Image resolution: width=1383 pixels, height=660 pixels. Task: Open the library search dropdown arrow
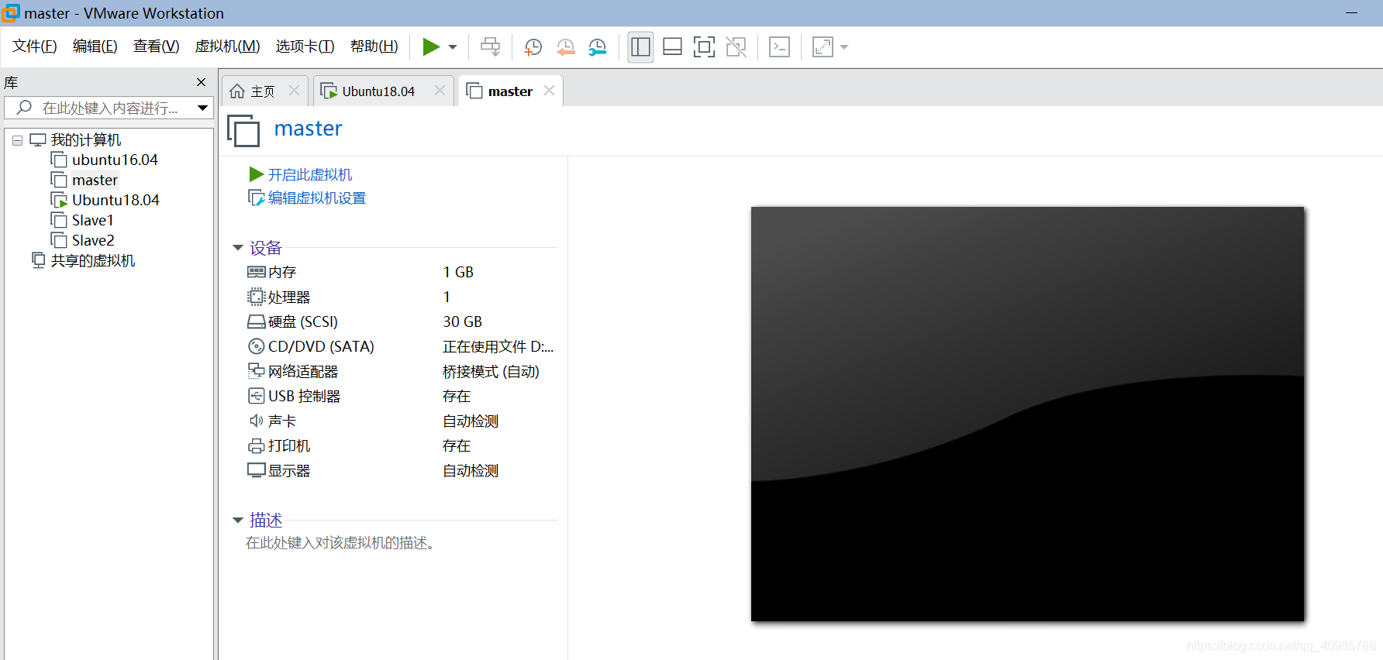click(203, 108)
